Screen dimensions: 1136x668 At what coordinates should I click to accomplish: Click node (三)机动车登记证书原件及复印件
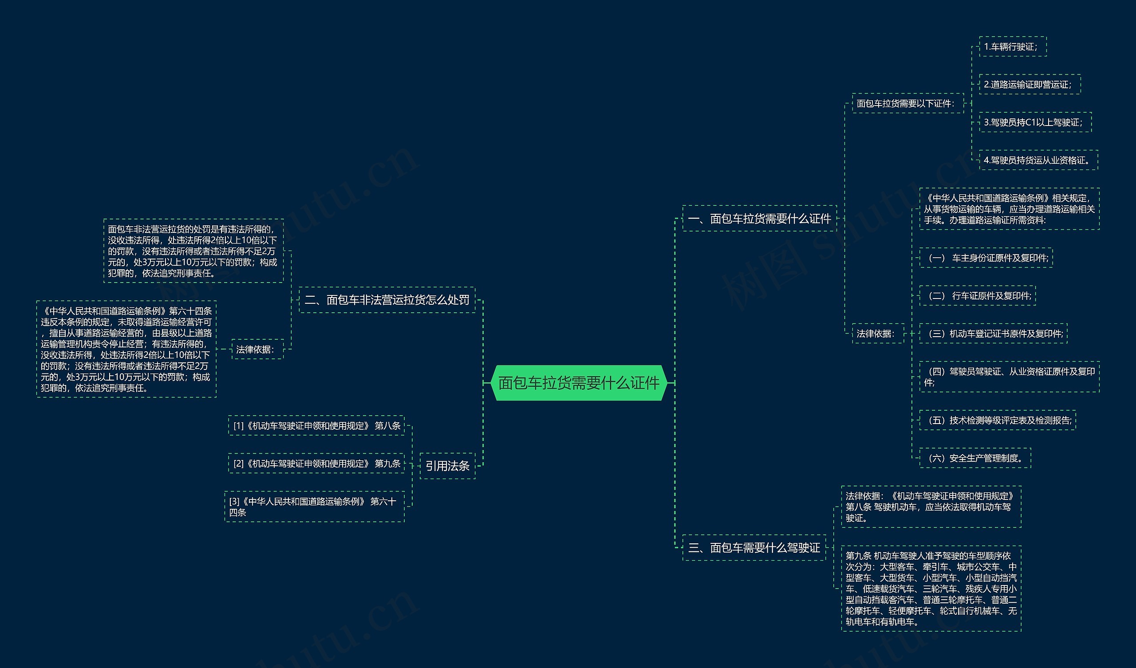(x=993, y=334)
